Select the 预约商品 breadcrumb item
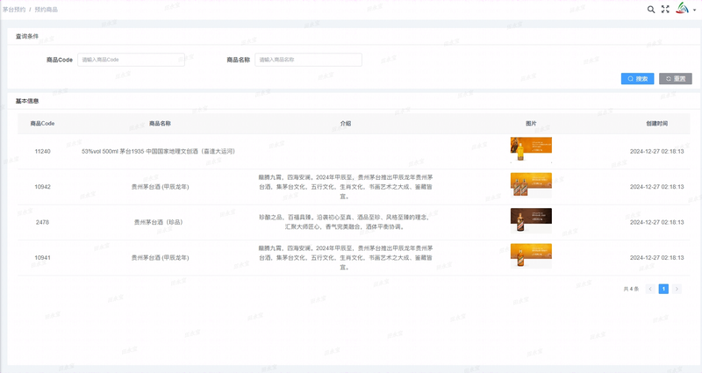Viewport: 702px width, 373px height. (x=47, y=10)
